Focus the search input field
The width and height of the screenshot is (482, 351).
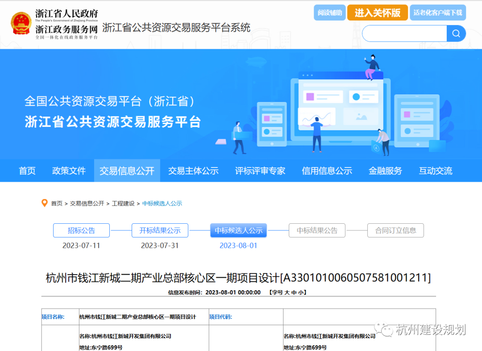[x=404, y=33]
